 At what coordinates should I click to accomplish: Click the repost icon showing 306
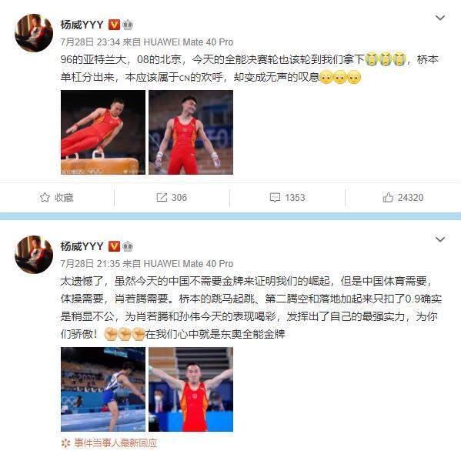click(x=162, y=197)
